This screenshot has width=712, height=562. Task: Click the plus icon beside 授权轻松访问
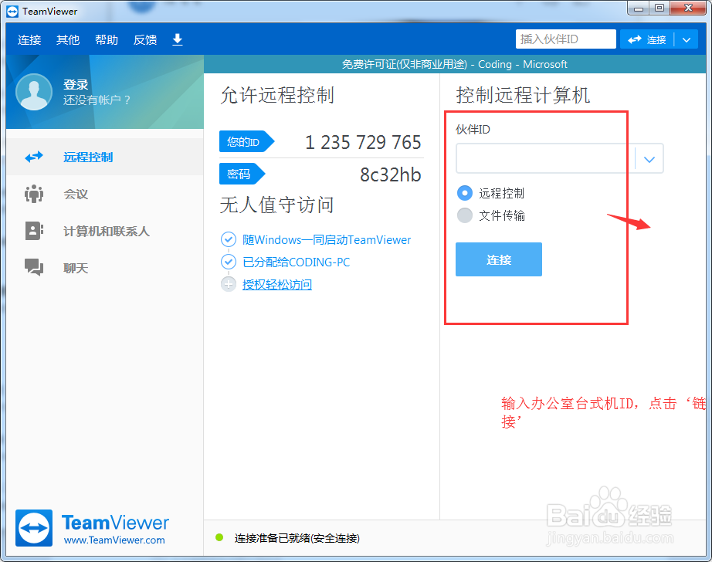pos(229,285)
